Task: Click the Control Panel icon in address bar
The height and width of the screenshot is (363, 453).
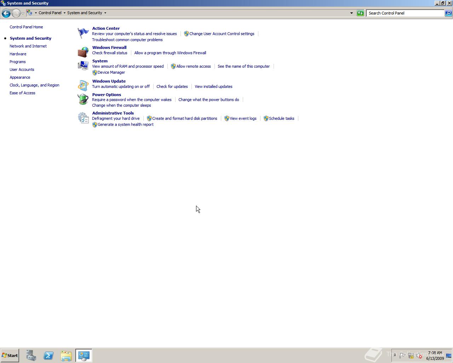Action: pyautogui.click(x=30, y=13)
